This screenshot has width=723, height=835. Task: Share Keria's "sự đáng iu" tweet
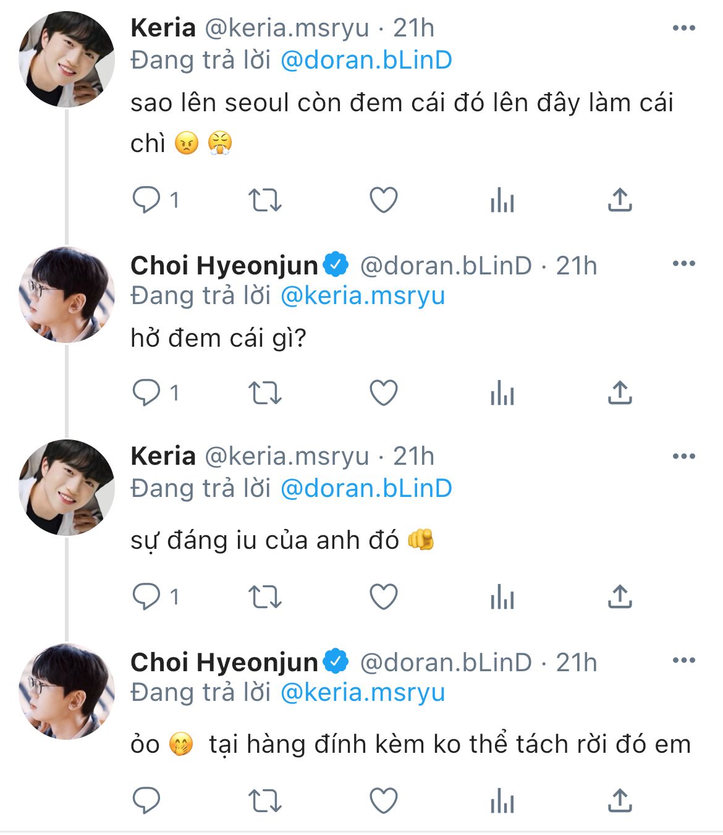tap(620, 596)
